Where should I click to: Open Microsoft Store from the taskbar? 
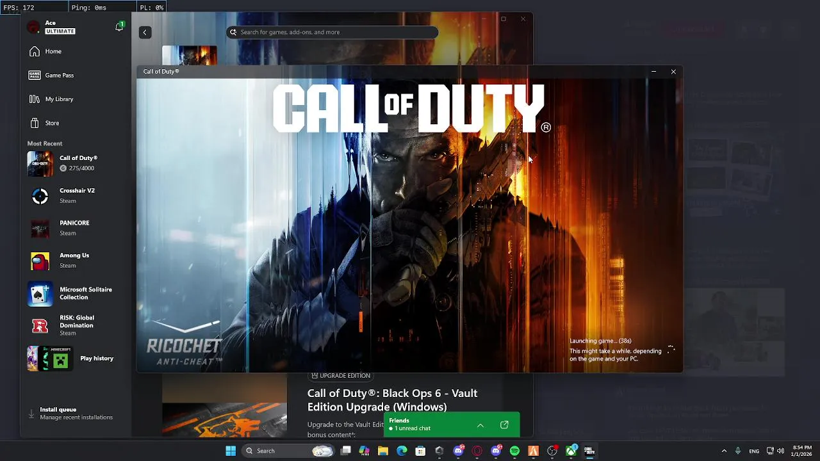click(421, 451)
